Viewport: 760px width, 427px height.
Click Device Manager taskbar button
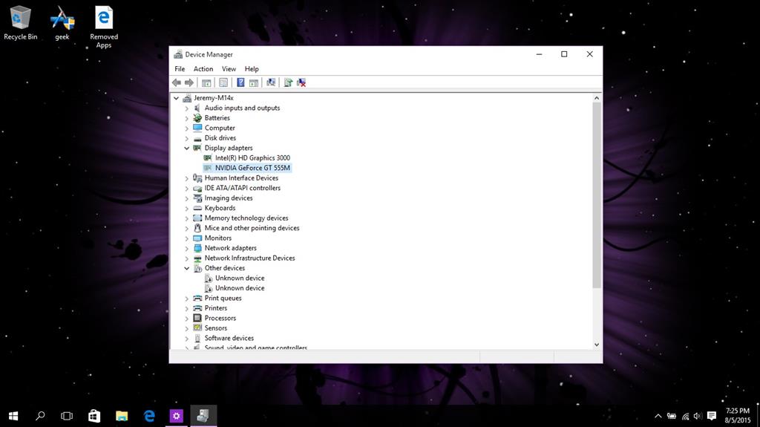[x=203, y=416]
